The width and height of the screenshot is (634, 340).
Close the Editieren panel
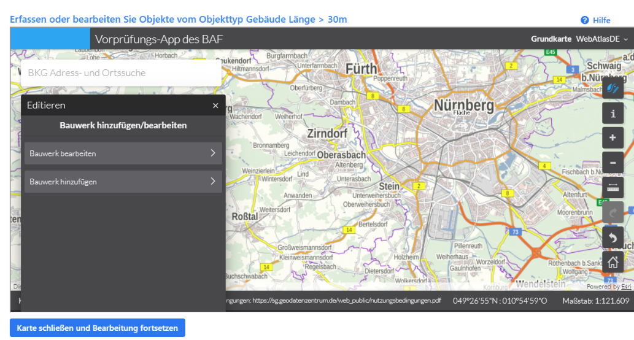click(215, 106)
